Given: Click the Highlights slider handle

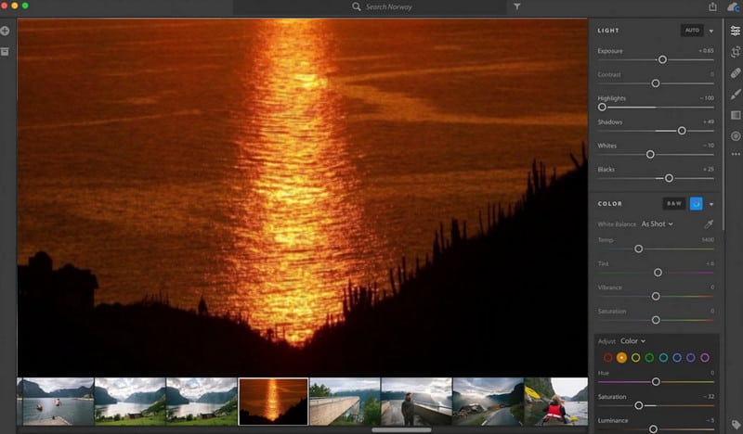Looking at the screenshot, I should pos(602,107).
